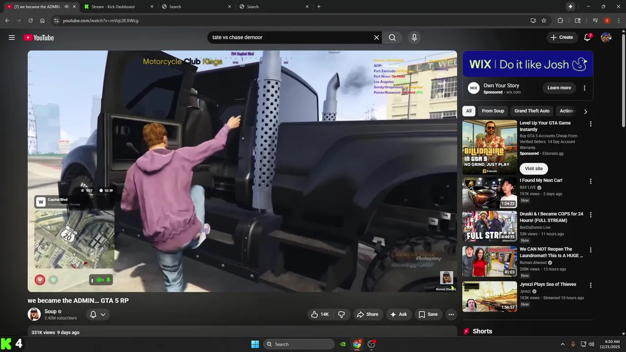This screenshot has width=626, height=352.
Task: Open options for Jynxzi Plays Sea of Thieves
Action: click(590, 286)
